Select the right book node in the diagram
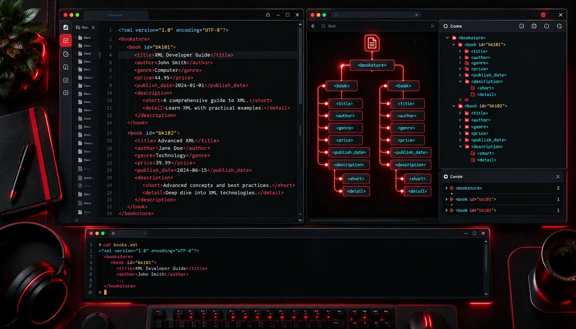Image resolution: width=576 pixels, height=329 pixels. coord(403,86)
